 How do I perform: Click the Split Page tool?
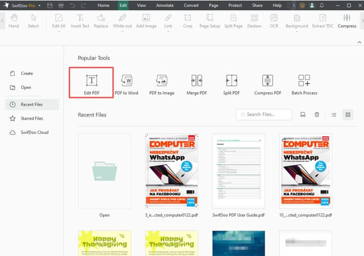tap(233, 21)
